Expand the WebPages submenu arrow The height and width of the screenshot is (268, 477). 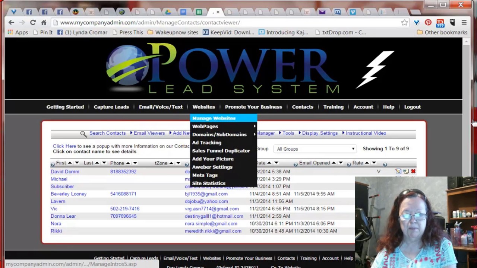click(255, 126)
